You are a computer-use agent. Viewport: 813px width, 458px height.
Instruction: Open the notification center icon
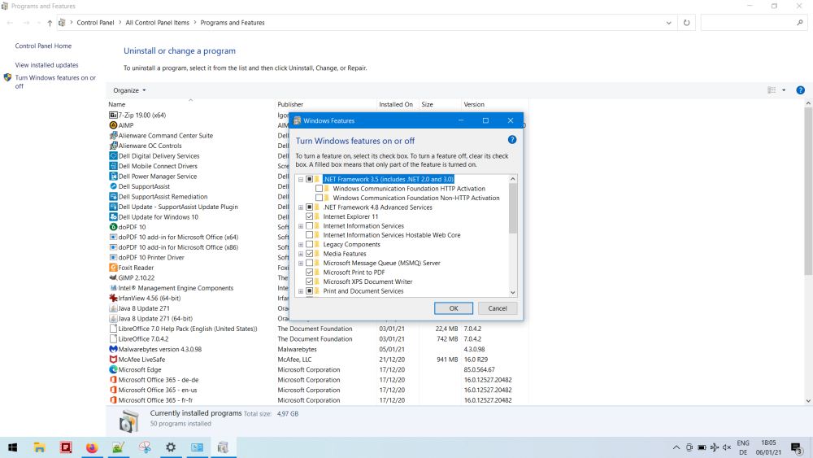click(797, 447)
